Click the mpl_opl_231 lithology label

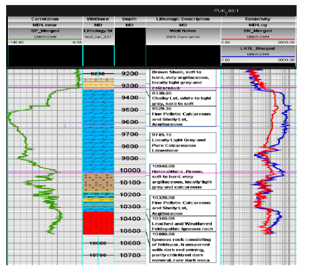[x=98, y=37]
